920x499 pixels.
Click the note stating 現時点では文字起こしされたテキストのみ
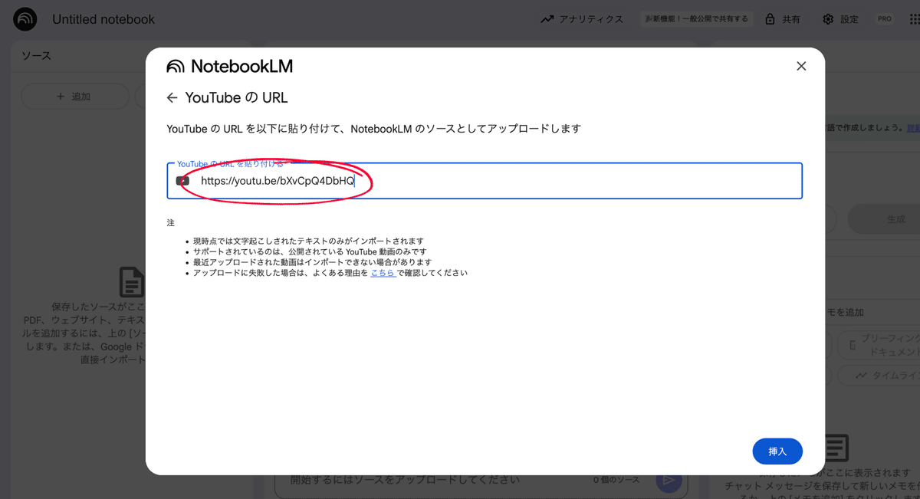(308, 241)
